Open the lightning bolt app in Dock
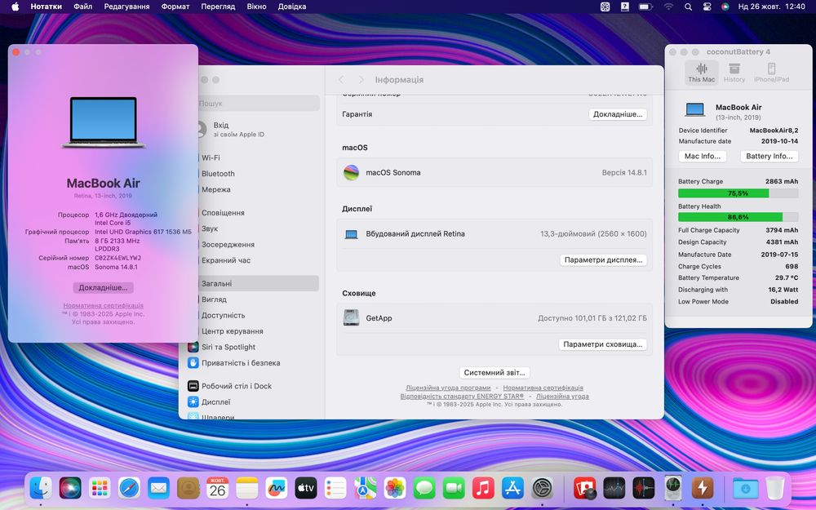The width and height of the screenshot is (816, 510). pyautogui.click(x=703, y=488)
